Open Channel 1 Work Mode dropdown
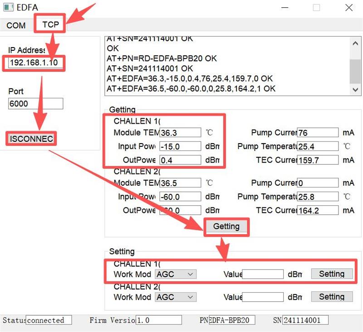Screen dimensions: 363x332 coord(176,274)
